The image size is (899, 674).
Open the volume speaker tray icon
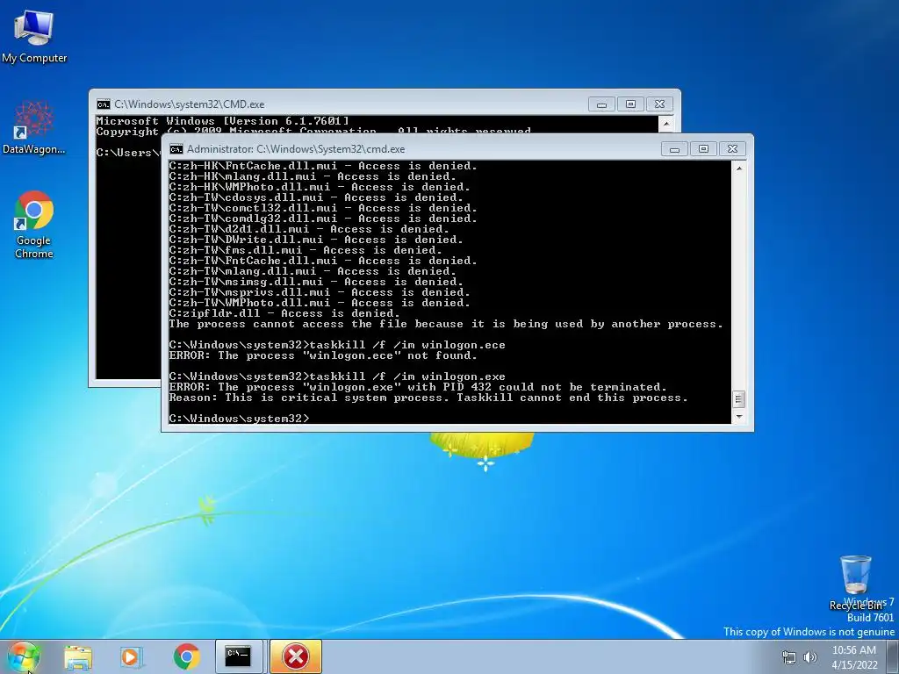810,657
